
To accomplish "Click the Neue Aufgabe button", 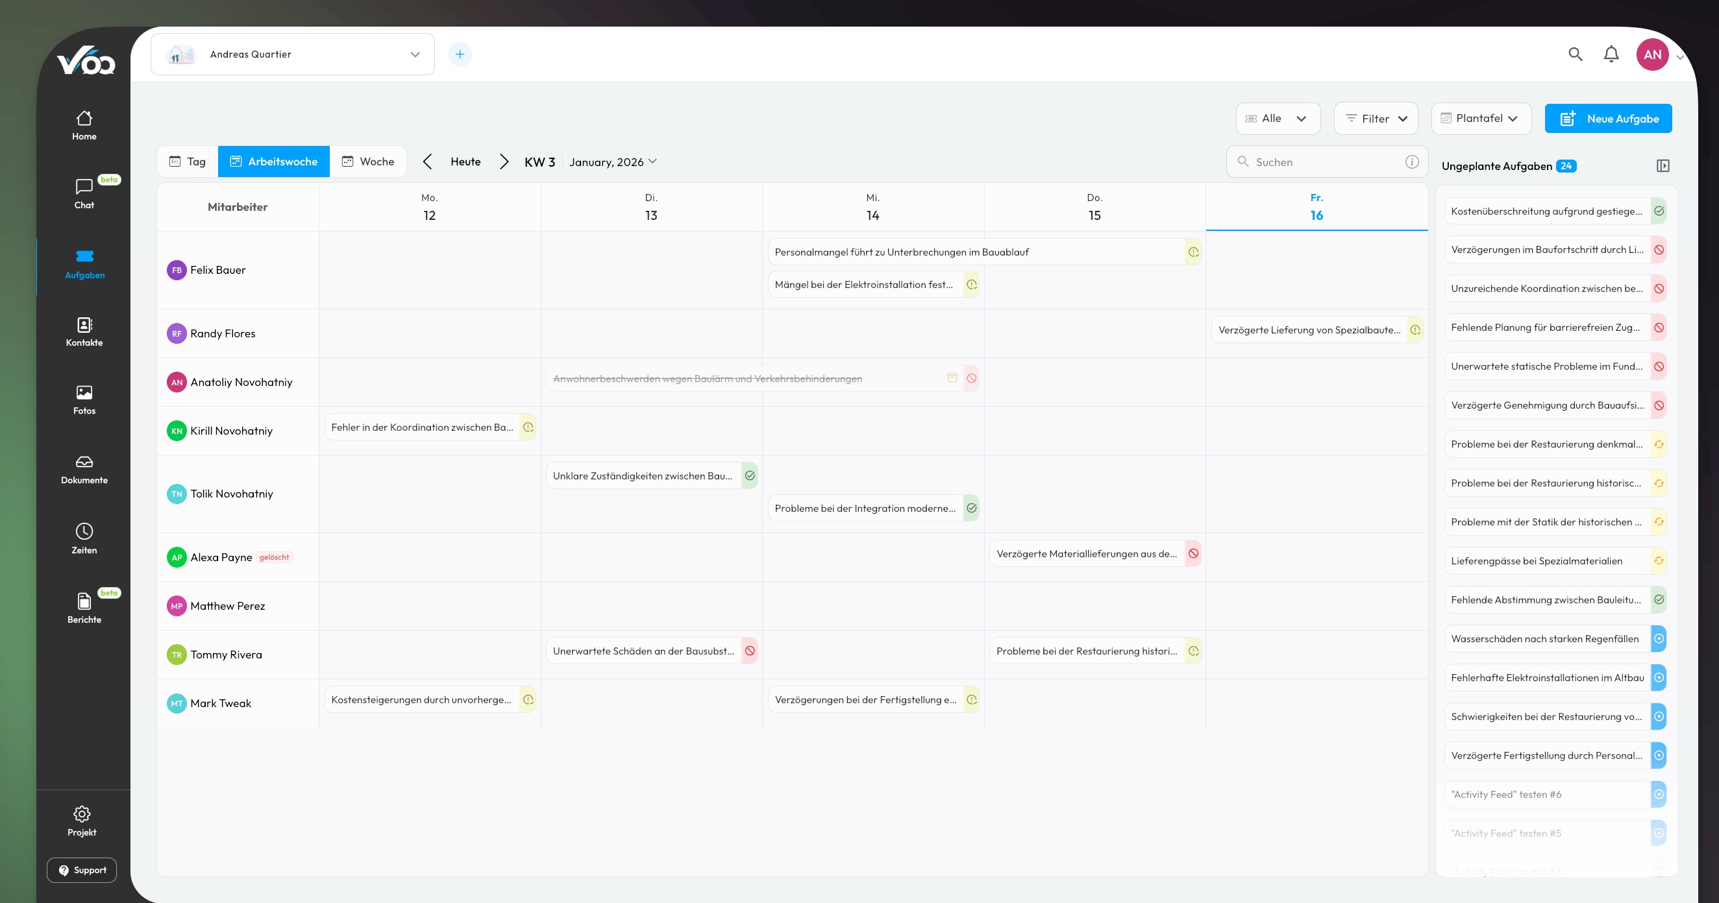I will coord(1607,119).
